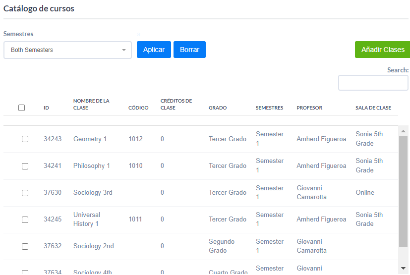Open the Semestres dropdown
Viewport: 410px width, 275px height.
[x=67, y=50]
